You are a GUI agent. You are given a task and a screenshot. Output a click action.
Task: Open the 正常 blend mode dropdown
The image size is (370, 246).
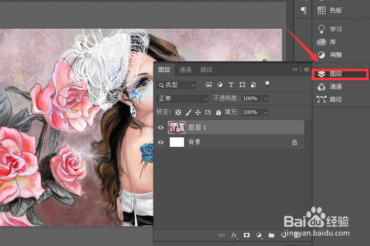[182, 98]
